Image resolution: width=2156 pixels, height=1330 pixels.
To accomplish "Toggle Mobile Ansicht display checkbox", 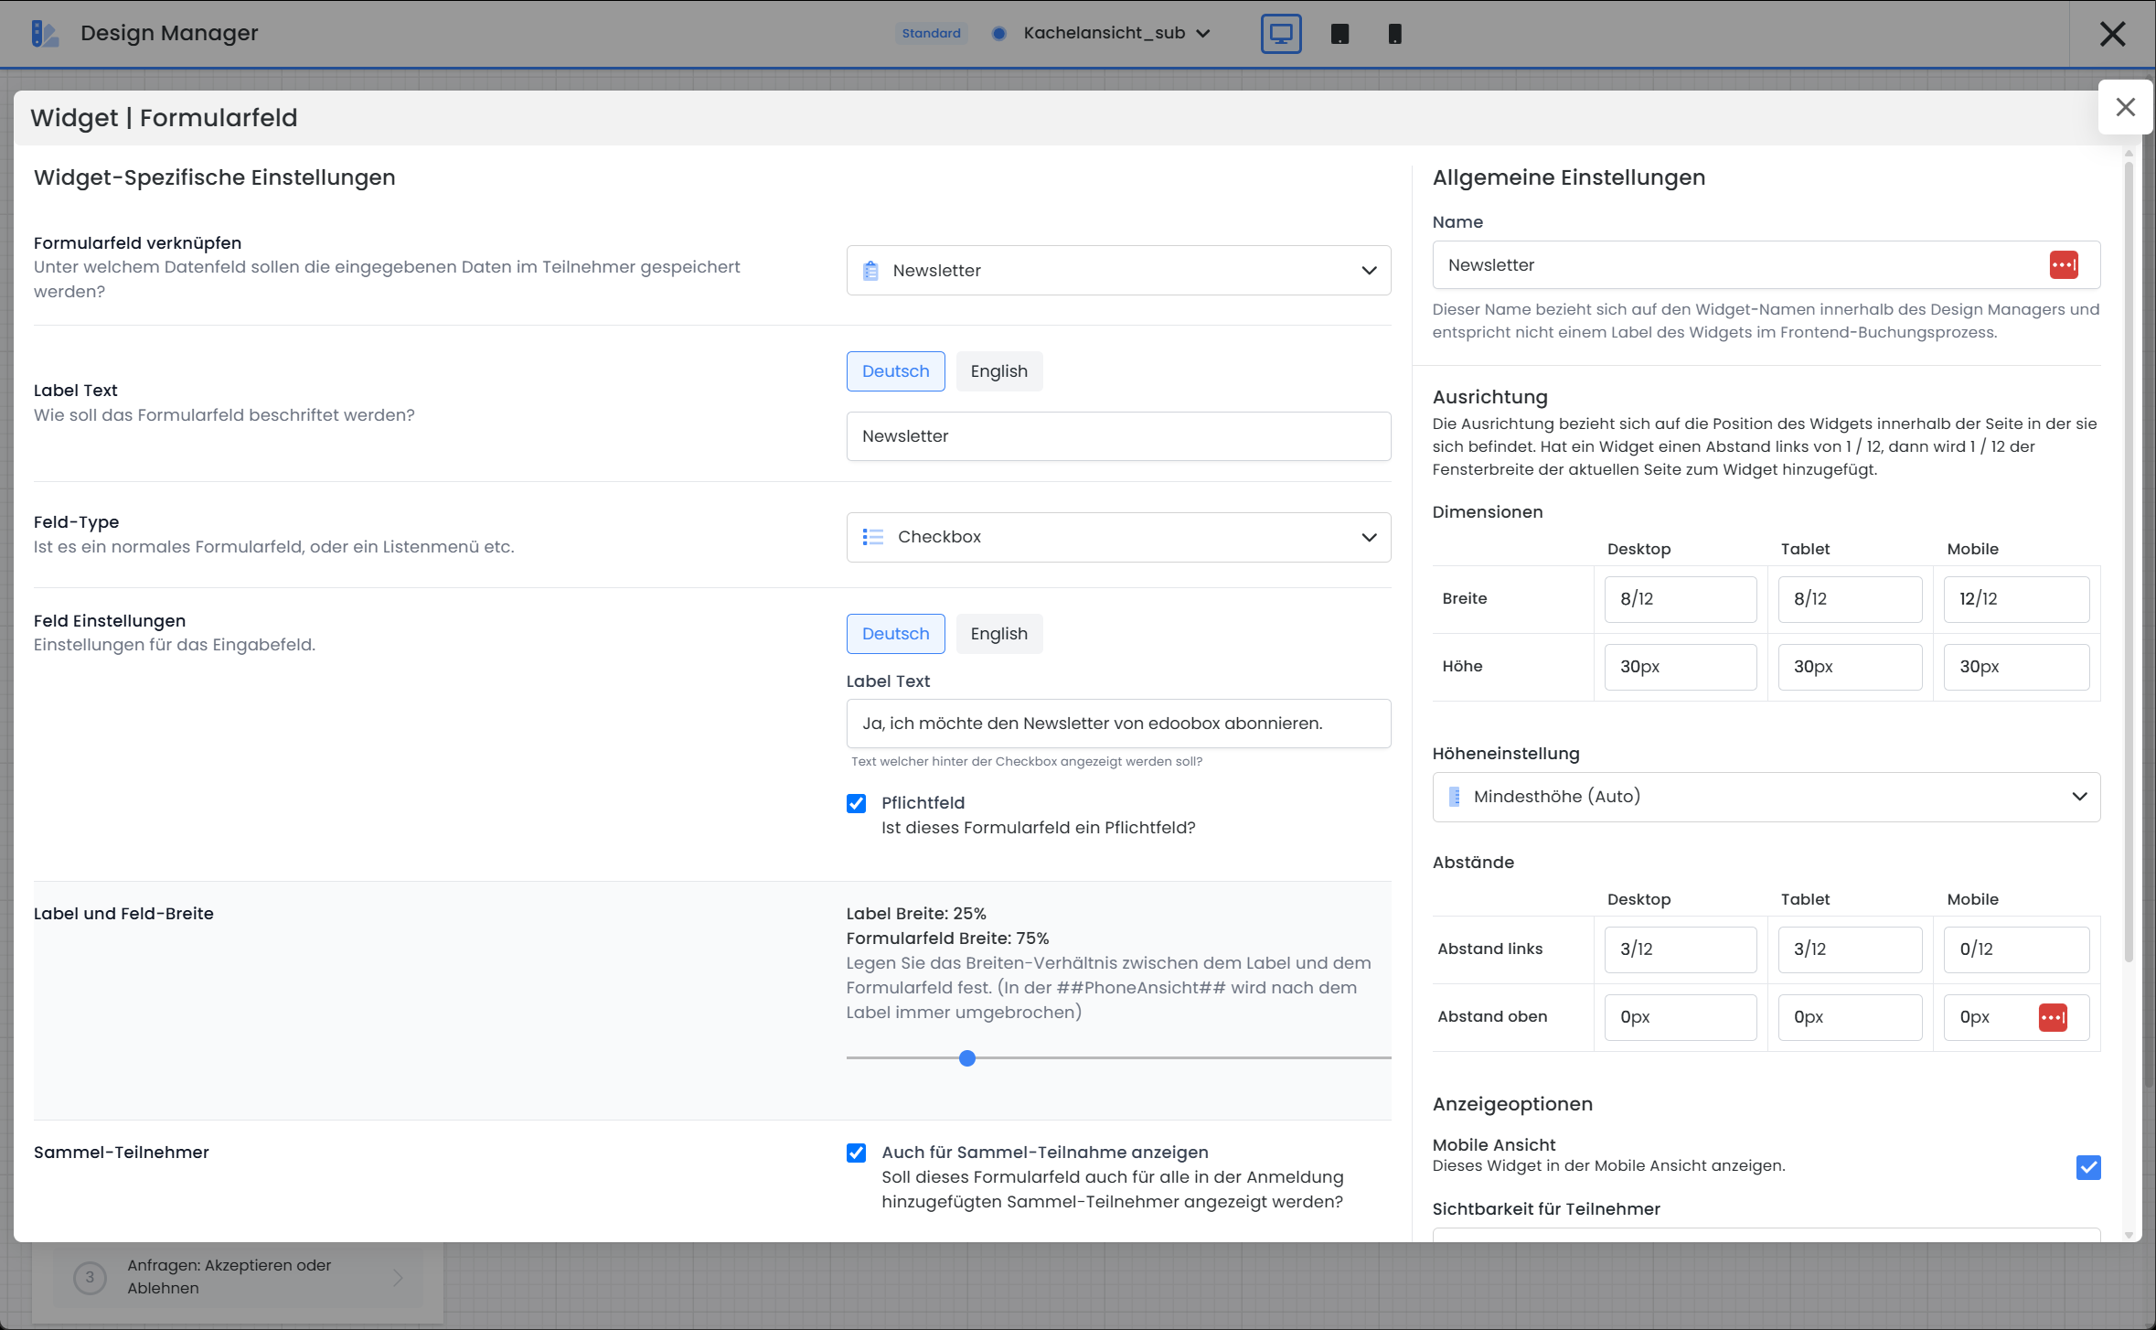I will click(x=2088, y=1167).
